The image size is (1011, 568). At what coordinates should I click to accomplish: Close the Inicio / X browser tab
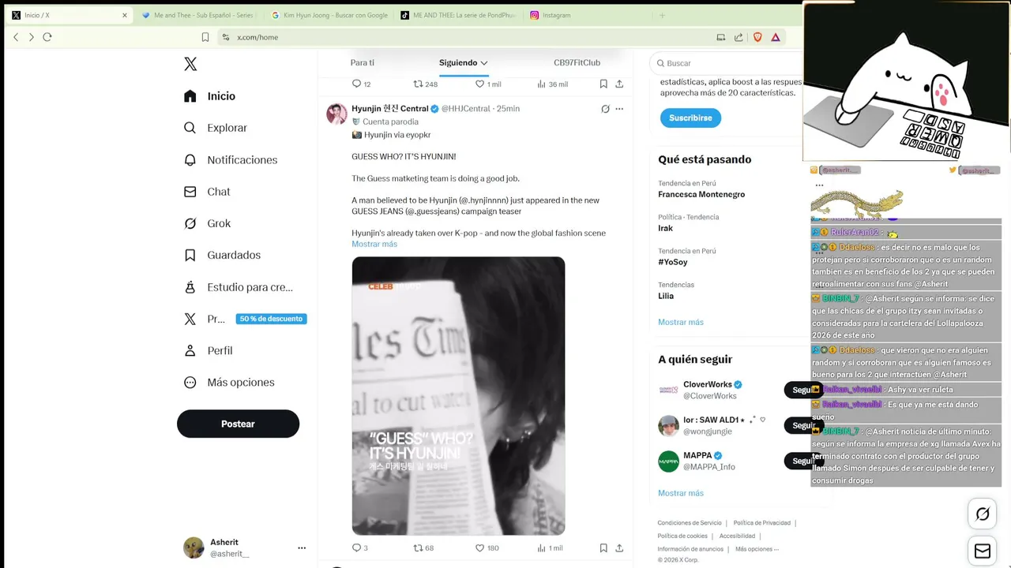tap(124, 15)
